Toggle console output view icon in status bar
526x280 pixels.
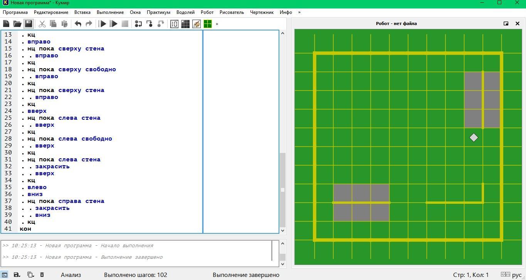click(4, 275)
